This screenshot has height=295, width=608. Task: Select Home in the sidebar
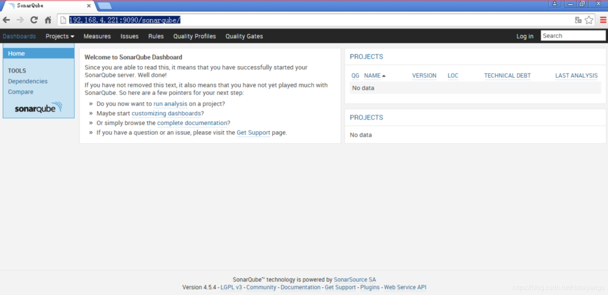click(39, 54)
